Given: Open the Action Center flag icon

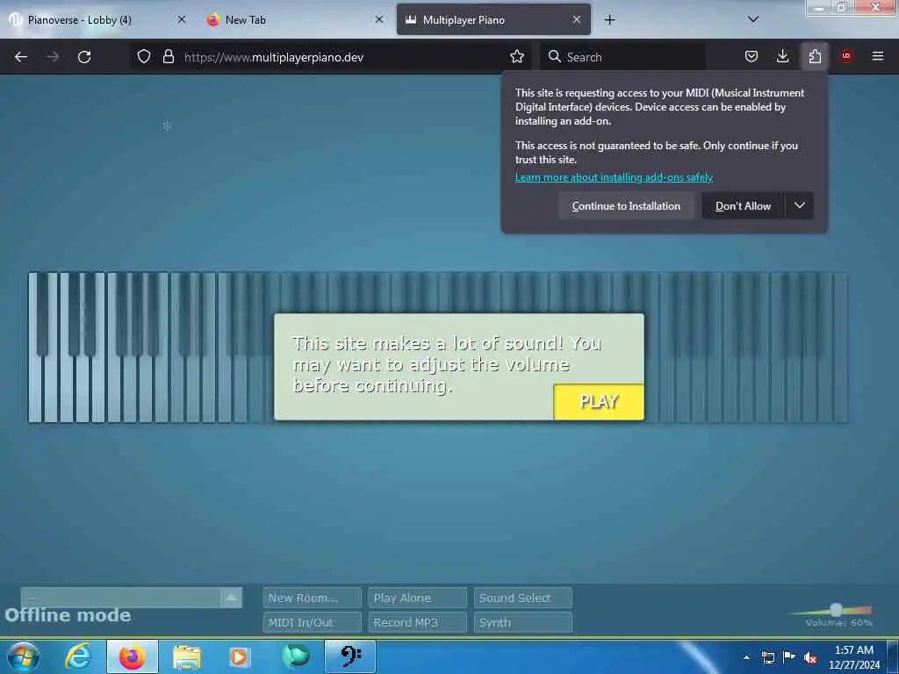Looking at the screenshot, I should point(789,656).
